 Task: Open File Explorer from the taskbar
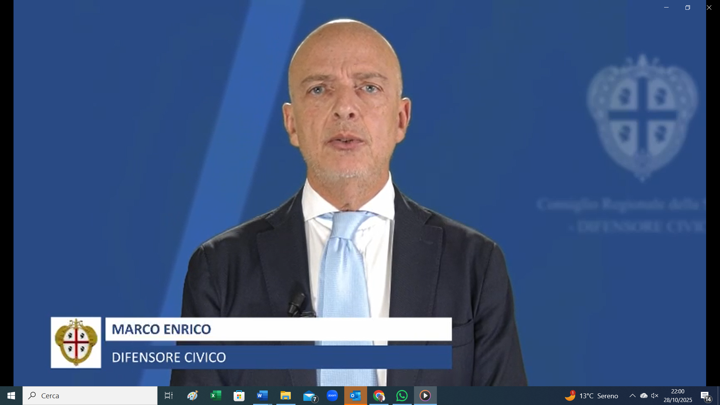point(286,396)
